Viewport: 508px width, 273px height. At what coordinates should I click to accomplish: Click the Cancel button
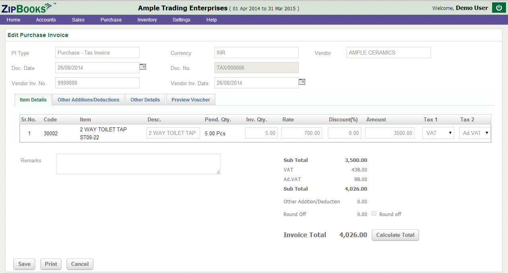[x=80, y=264]
